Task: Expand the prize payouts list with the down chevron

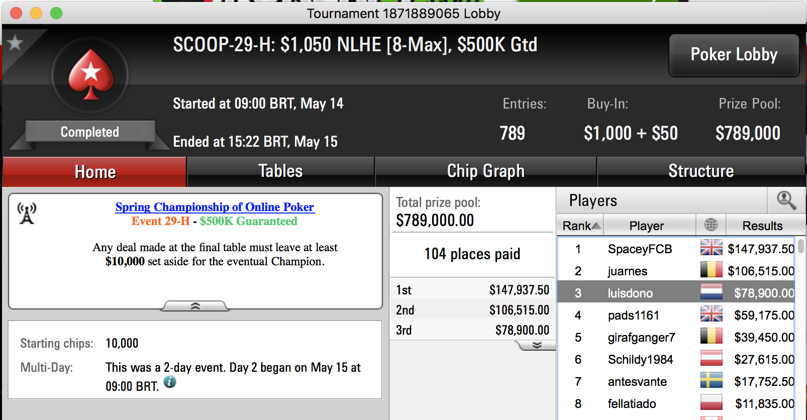Action: click(537, 345)
